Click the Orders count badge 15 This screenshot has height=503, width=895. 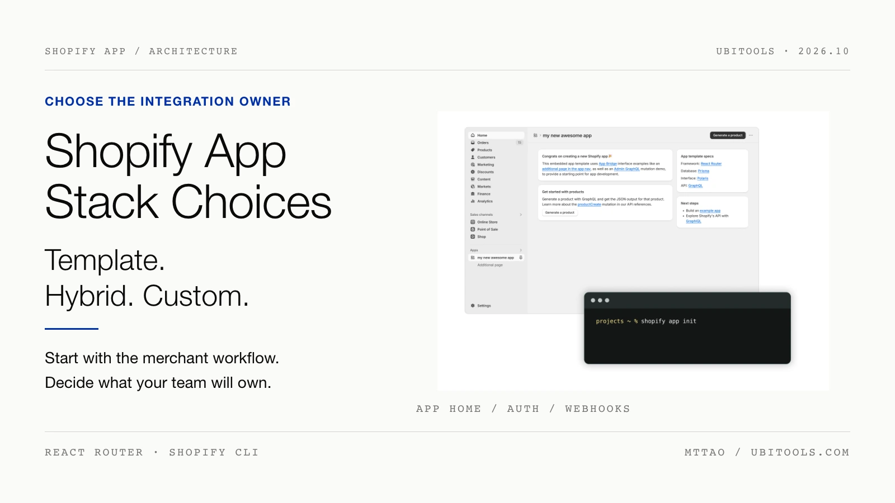[520, 143]
